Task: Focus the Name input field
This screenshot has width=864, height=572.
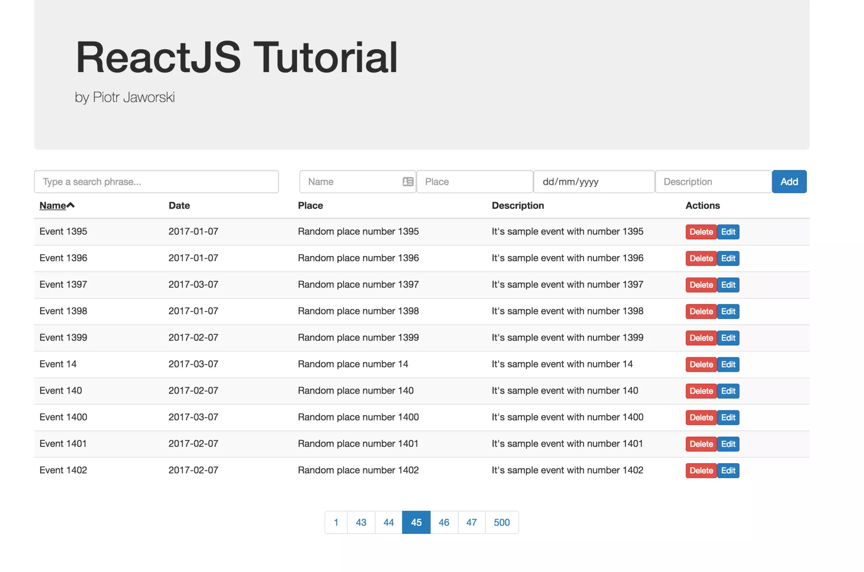Action: pos(357,181)
